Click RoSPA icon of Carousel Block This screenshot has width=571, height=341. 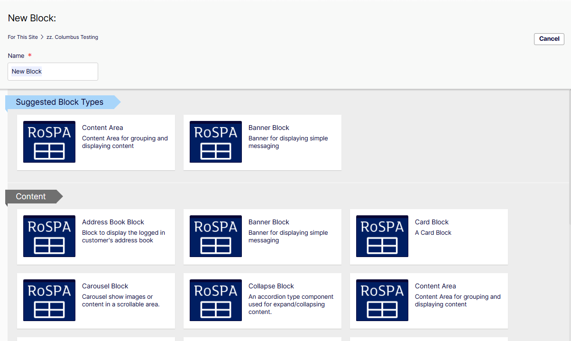[49, 300]
